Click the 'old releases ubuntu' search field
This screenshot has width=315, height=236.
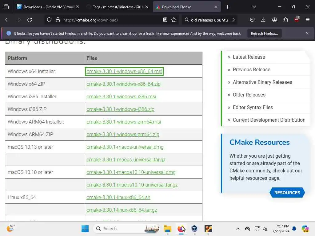pos(209,20)
